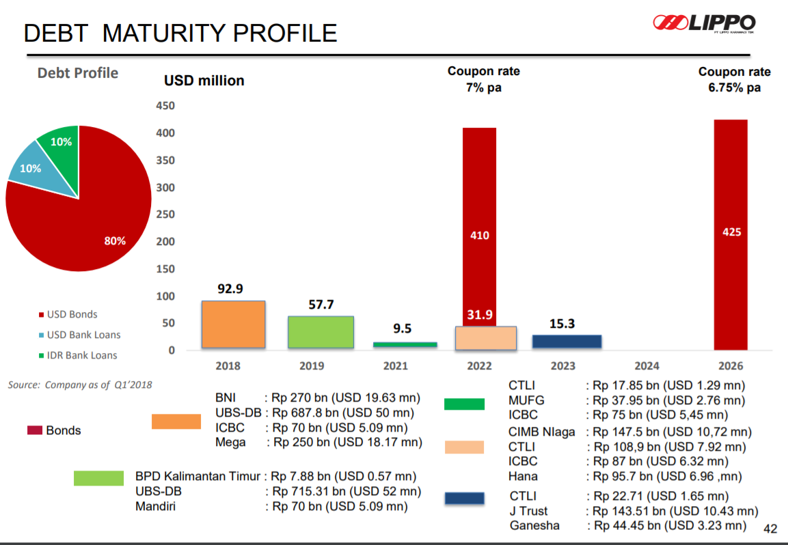Viewport: 788px width, 545px height.
Task: Click the light green swatch beside BPD Kalimantan
Action: click(98, 478)
